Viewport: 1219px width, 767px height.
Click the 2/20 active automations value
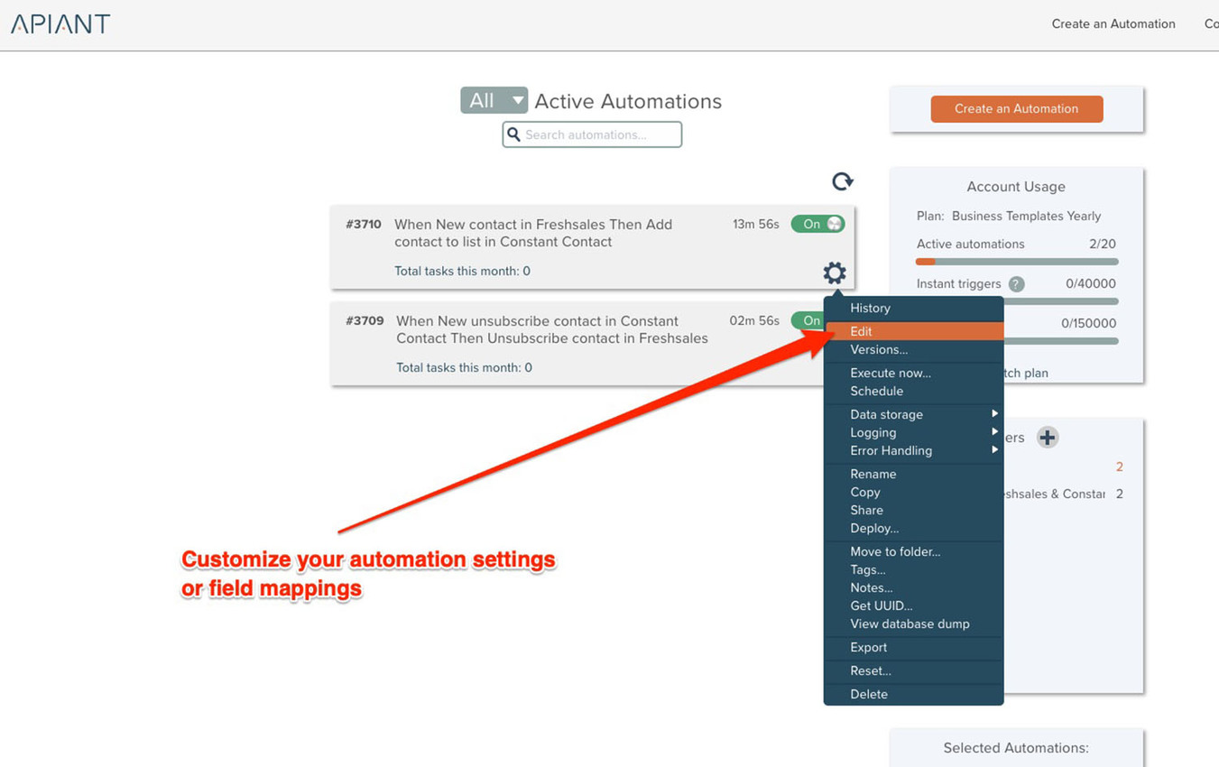click(x=1103, y=244)
